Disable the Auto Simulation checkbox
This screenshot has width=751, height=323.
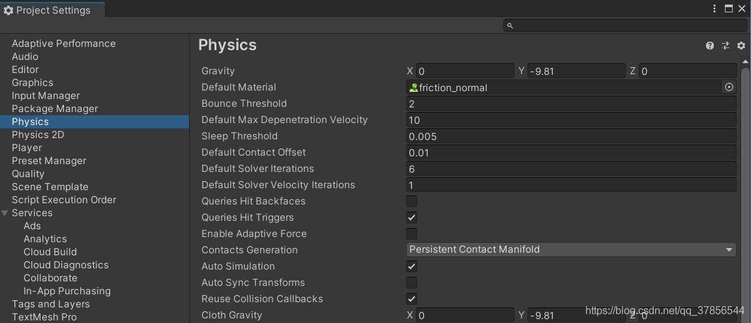coord(411,266)
